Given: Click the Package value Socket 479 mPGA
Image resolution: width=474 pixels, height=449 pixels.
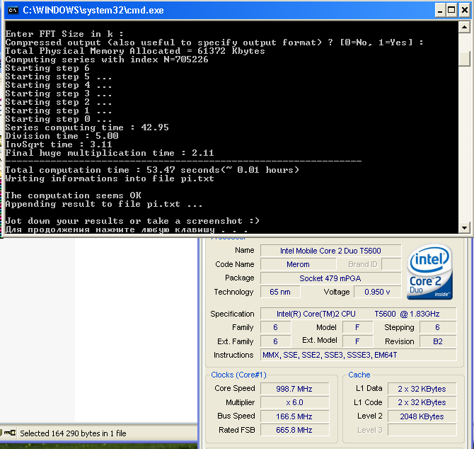Looking at the screenshot, I should (x=330, y=278).
